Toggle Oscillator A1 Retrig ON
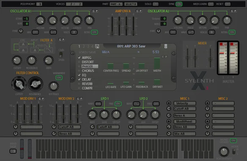 (94, 32)
